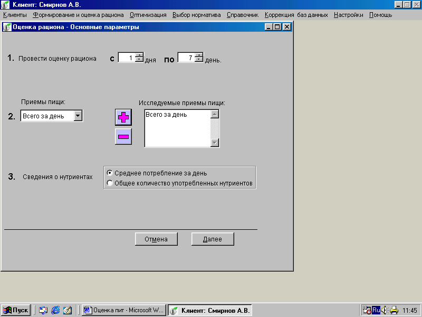The width and height of the screenshot is (422, 317).
Task: Click the printer icon in system tray
Action: coord(394,310)
